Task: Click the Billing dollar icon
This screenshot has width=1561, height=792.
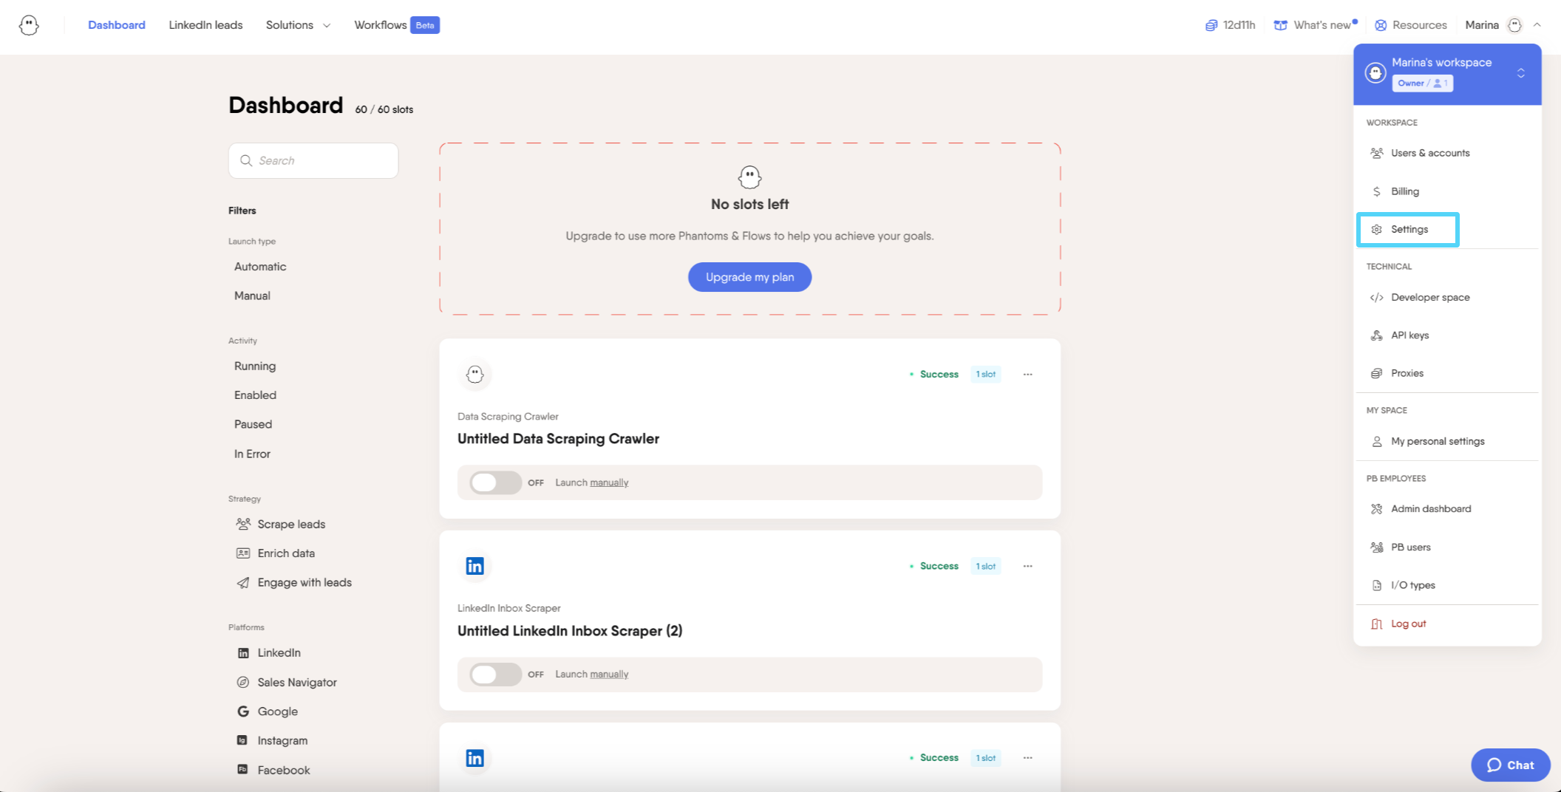Action: pyautogui.click(x=1376, y=191)
